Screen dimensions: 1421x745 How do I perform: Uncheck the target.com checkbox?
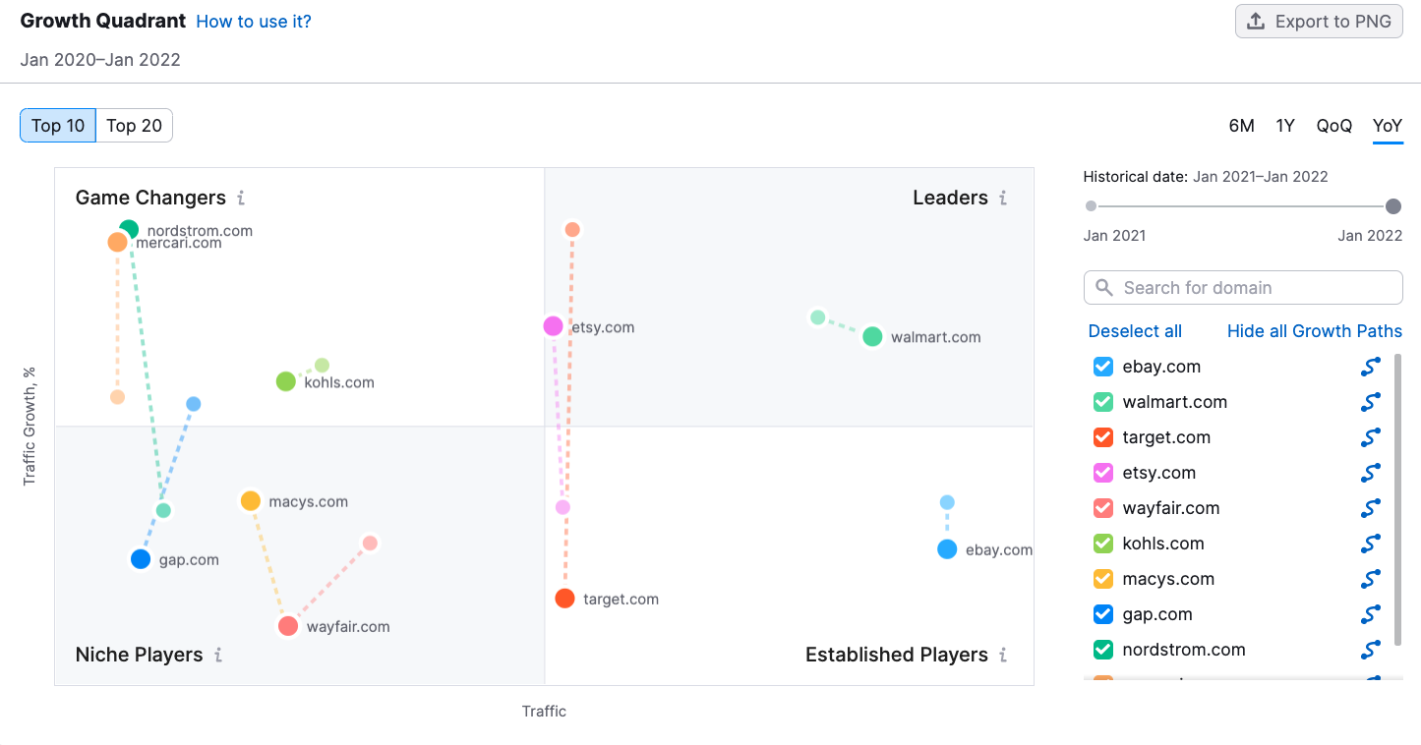(1103, 437)
